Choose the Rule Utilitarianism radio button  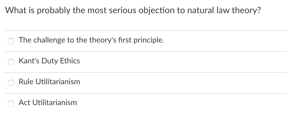(11, 83)
